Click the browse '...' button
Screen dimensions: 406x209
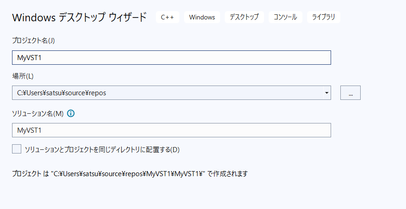coord(350,93)
